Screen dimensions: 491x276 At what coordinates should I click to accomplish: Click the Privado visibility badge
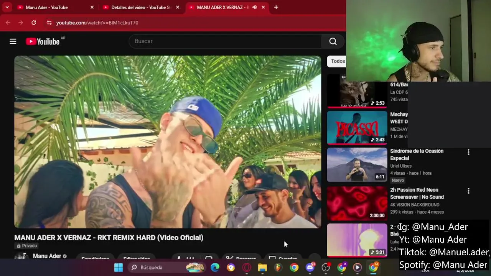[x=27, y=246]
